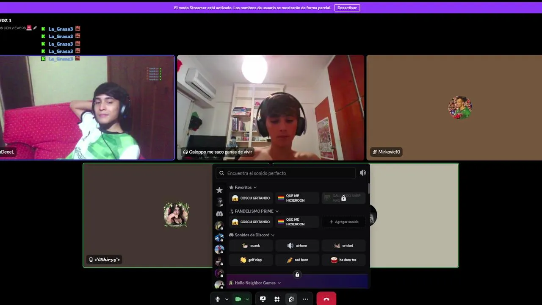The width and height of the screenshot is (542, 305).
Task: Play the airhorn sound
Action: click(297, 246)
